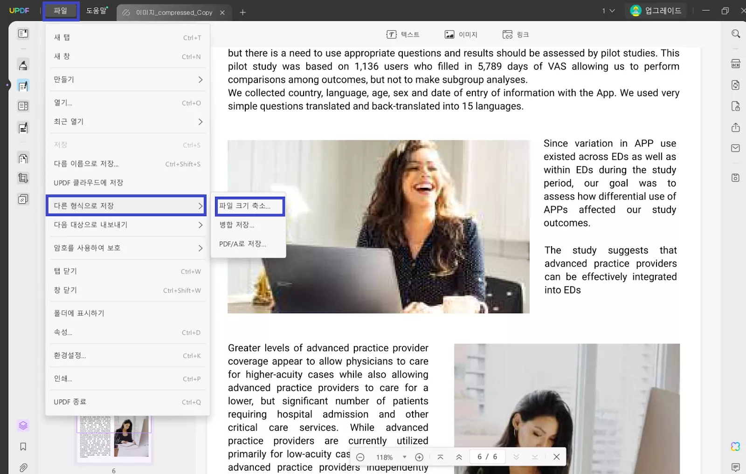
Task: Go to the previous page arrow
Action: click(x=459, y=457)
